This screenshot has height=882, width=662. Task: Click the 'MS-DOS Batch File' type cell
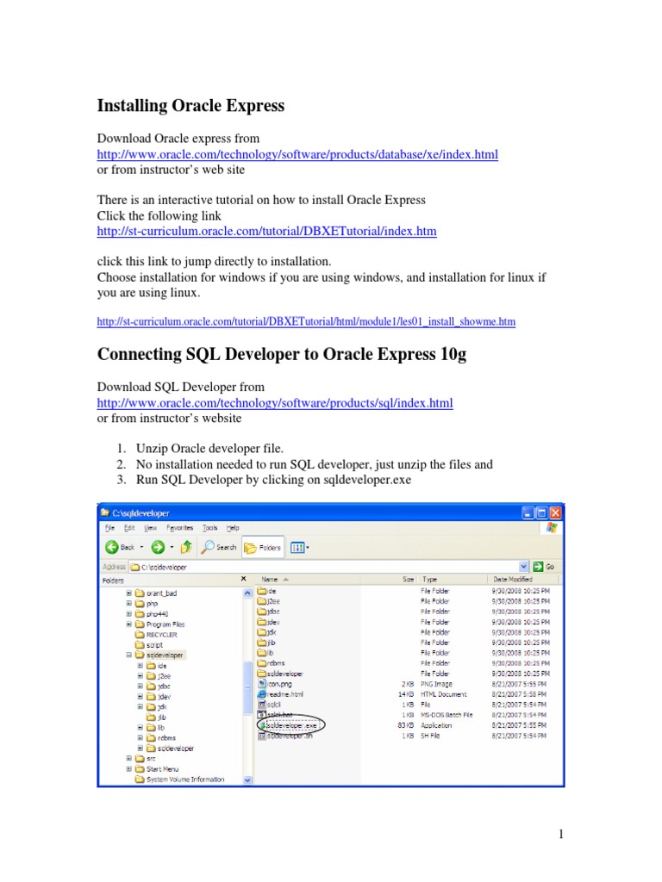(x=447, y=715)
